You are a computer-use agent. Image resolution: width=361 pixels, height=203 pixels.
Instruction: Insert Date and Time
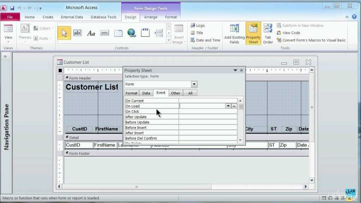(206, 40)
